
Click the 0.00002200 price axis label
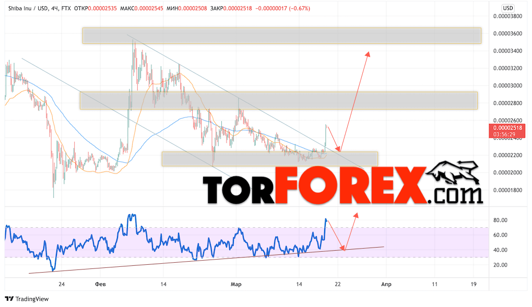(x=507, y=155)
